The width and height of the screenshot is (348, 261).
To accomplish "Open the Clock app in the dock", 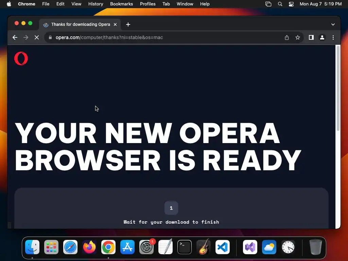I will [x=288, y=247].
